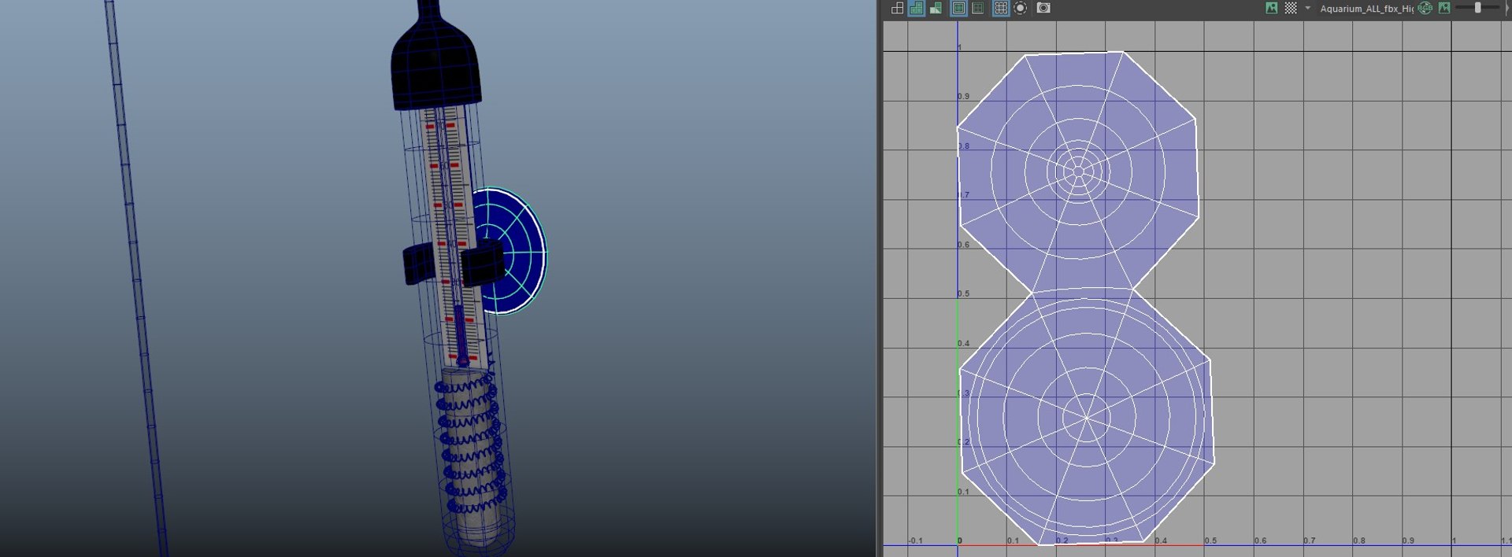Take a UV snapshot with camera icon
Screen dimensions: 1512x557
coord(1043,8)
